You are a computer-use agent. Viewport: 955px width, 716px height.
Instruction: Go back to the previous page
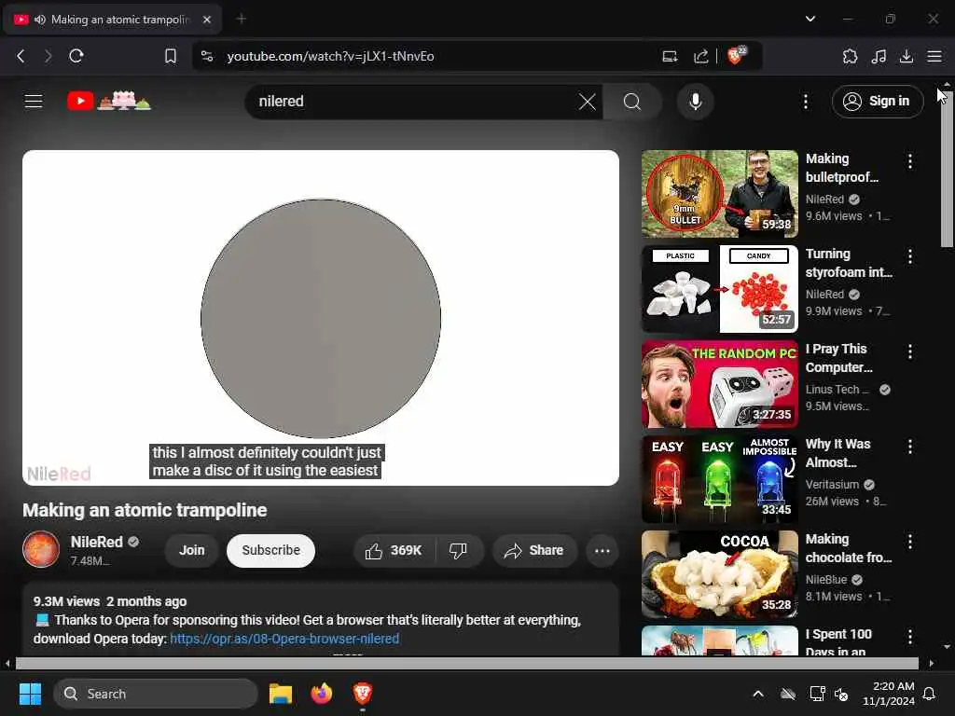[x=21, y=56]
